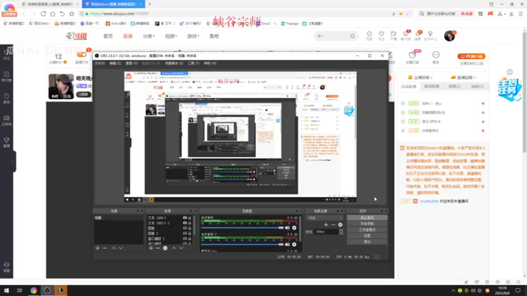Open the orange app icon on taskbar

(x=61, y=290)
